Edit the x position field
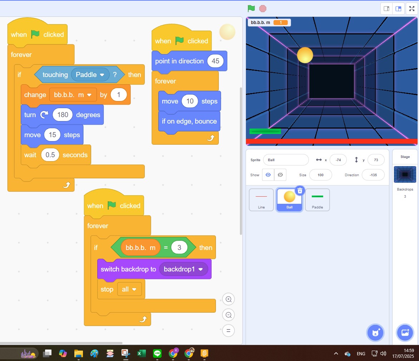This screenshot has height=361, width=419. click(x=338, y=160)
